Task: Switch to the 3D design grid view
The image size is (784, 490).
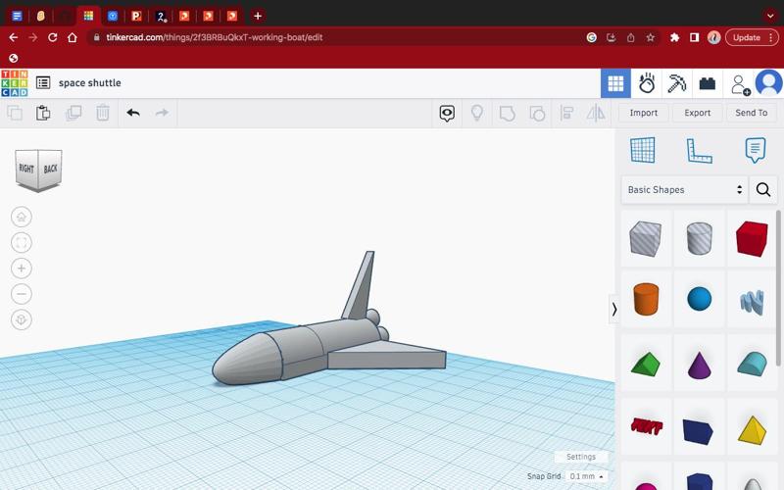Action: point(615,83)
